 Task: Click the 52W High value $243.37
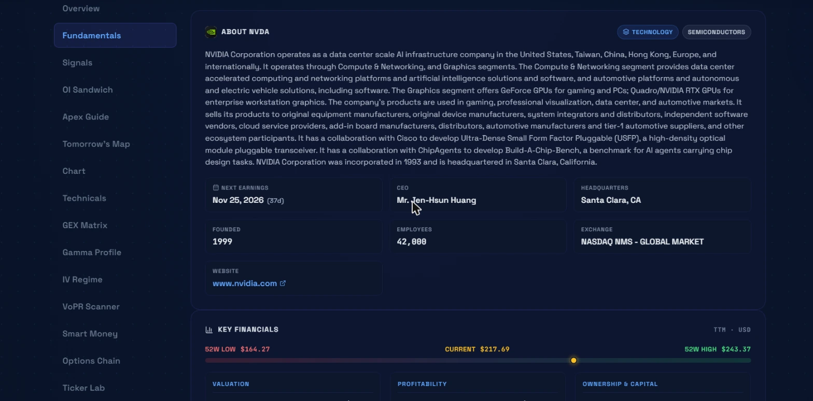coord(736,349)
